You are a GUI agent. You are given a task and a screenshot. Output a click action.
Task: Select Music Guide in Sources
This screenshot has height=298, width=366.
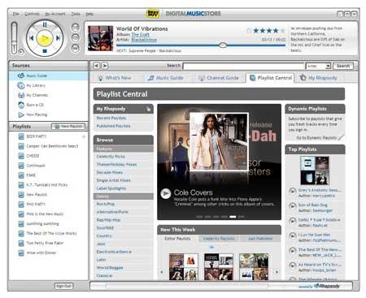[49, 76]
